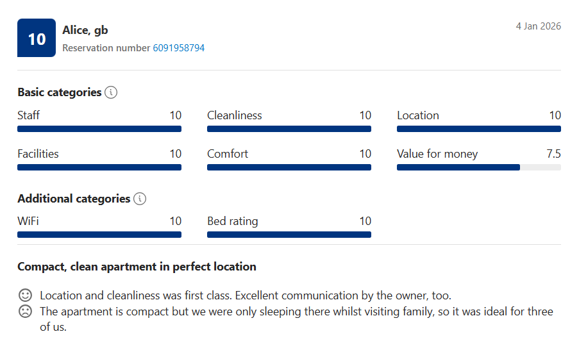Open reservation number 6091958794 link
This screenshot has height=341, width=579.
tap(179, 48)
